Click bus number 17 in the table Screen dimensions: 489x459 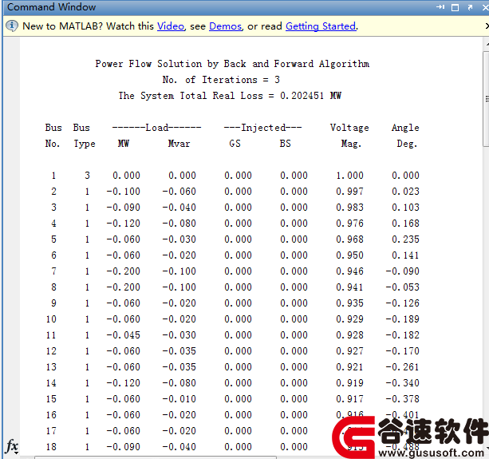tap(51, 431)
